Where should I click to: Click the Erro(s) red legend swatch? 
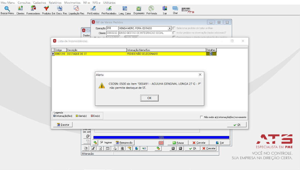(92, 116)
